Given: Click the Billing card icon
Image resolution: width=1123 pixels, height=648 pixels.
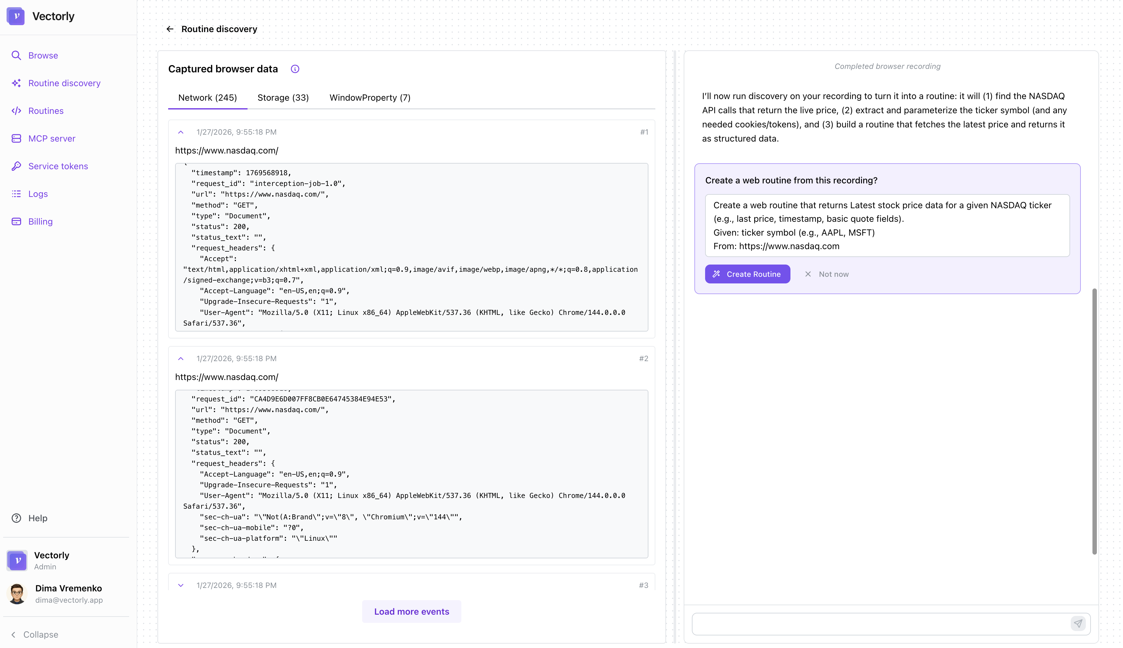Looking at the screenshot, I should (x=16, y=221).
